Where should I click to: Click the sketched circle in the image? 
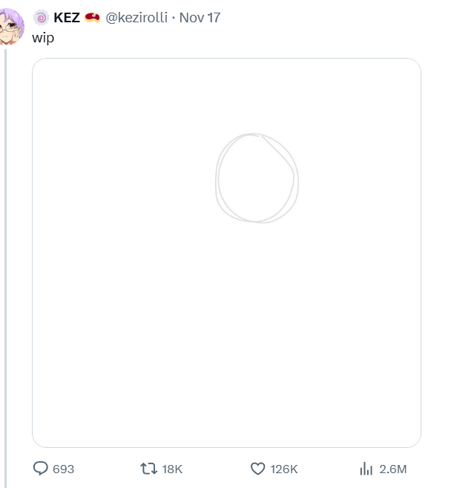click(218, 178)
